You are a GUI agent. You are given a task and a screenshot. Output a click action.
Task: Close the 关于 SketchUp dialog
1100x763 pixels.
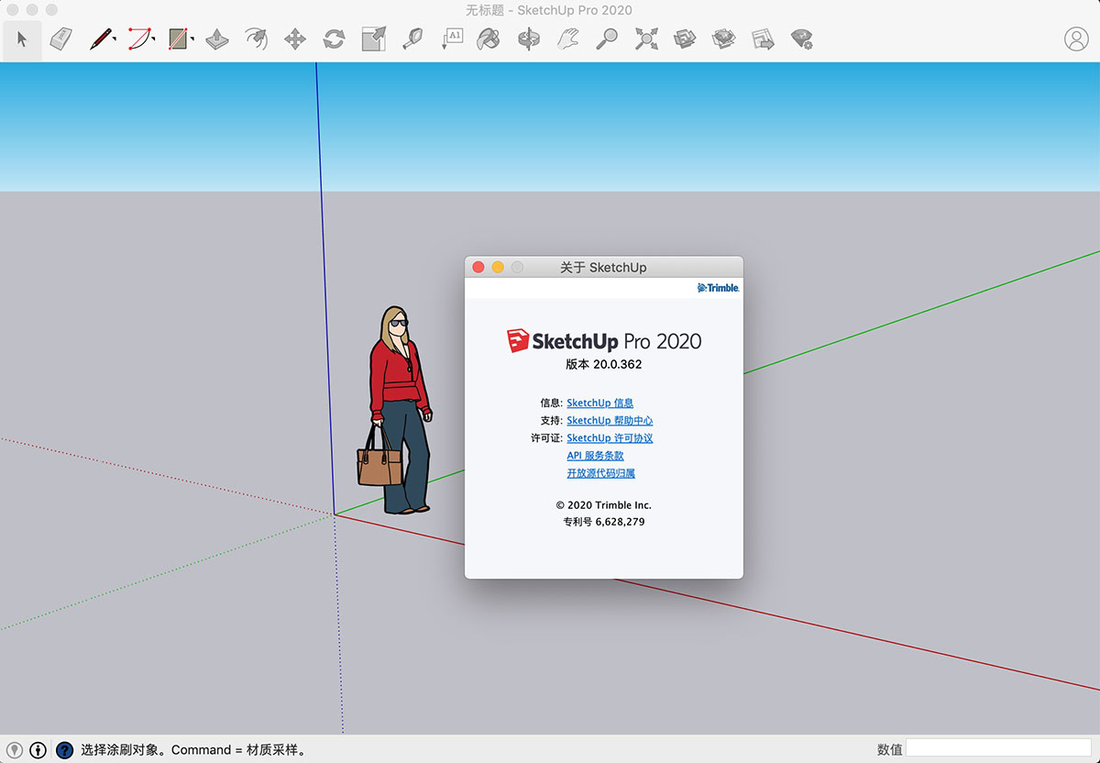tap(478, 267)
